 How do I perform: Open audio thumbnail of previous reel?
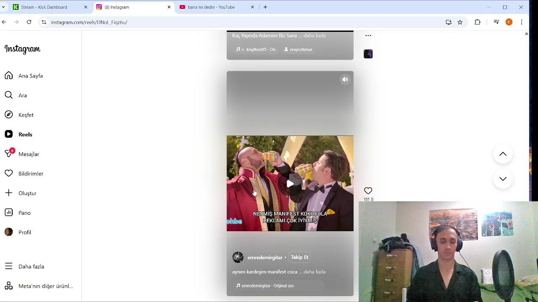[368, 54]
